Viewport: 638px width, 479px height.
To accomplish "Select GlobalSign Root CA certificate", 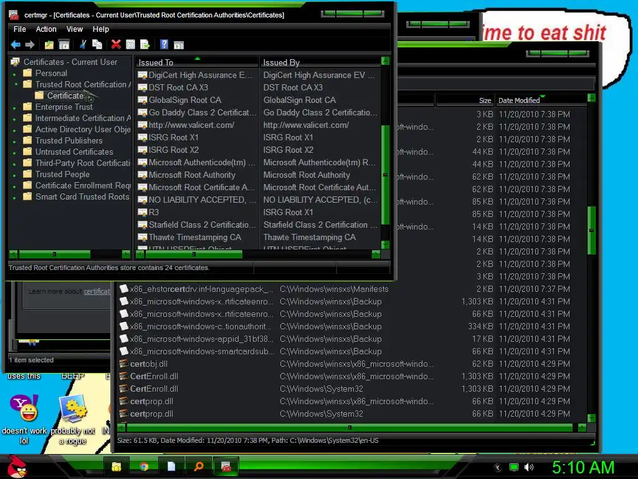I will pyautogui.click(x=259, y=100).
